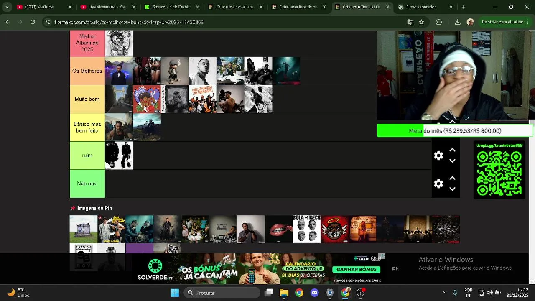Open File Explorer from taskbar
This screenshot has height=301, width=535.
point(284,293)
